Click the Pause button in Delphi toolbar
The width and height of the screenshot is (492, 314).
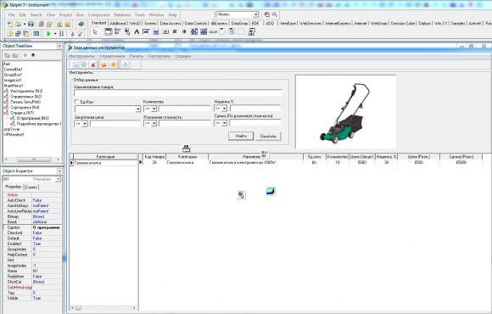[x=61, y=33]
